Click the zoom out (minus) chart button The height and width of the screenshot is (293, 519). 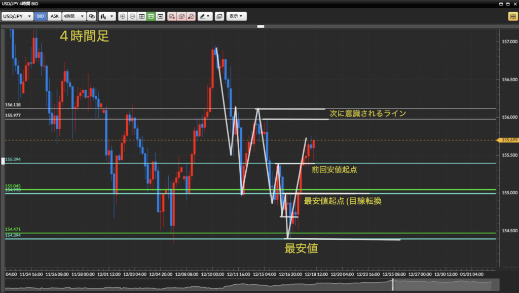(x=132, y=16)
